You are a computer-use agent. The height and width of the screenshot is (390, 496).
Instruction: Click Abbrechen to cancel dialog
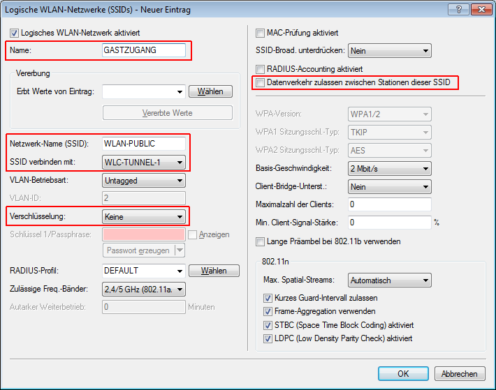[459, 374]
